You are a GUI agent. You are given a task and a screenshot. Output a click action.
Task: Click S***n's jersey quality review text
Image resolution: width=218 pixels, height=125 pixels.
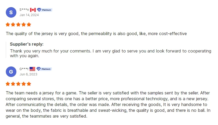[x=96, y=33]
